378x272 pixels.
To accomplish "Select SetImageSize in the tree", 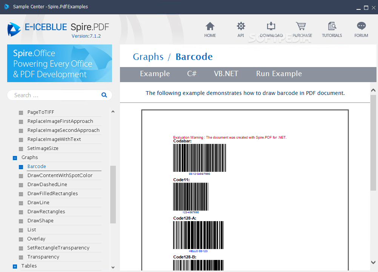I will point(43,148).
